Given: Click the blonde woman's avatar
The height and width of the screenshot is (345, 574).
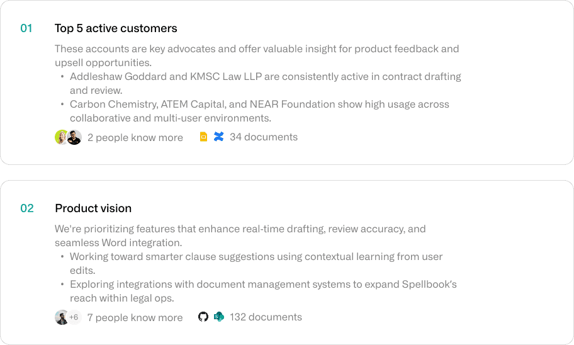Looking at the screenshot, I should (61, 137).
